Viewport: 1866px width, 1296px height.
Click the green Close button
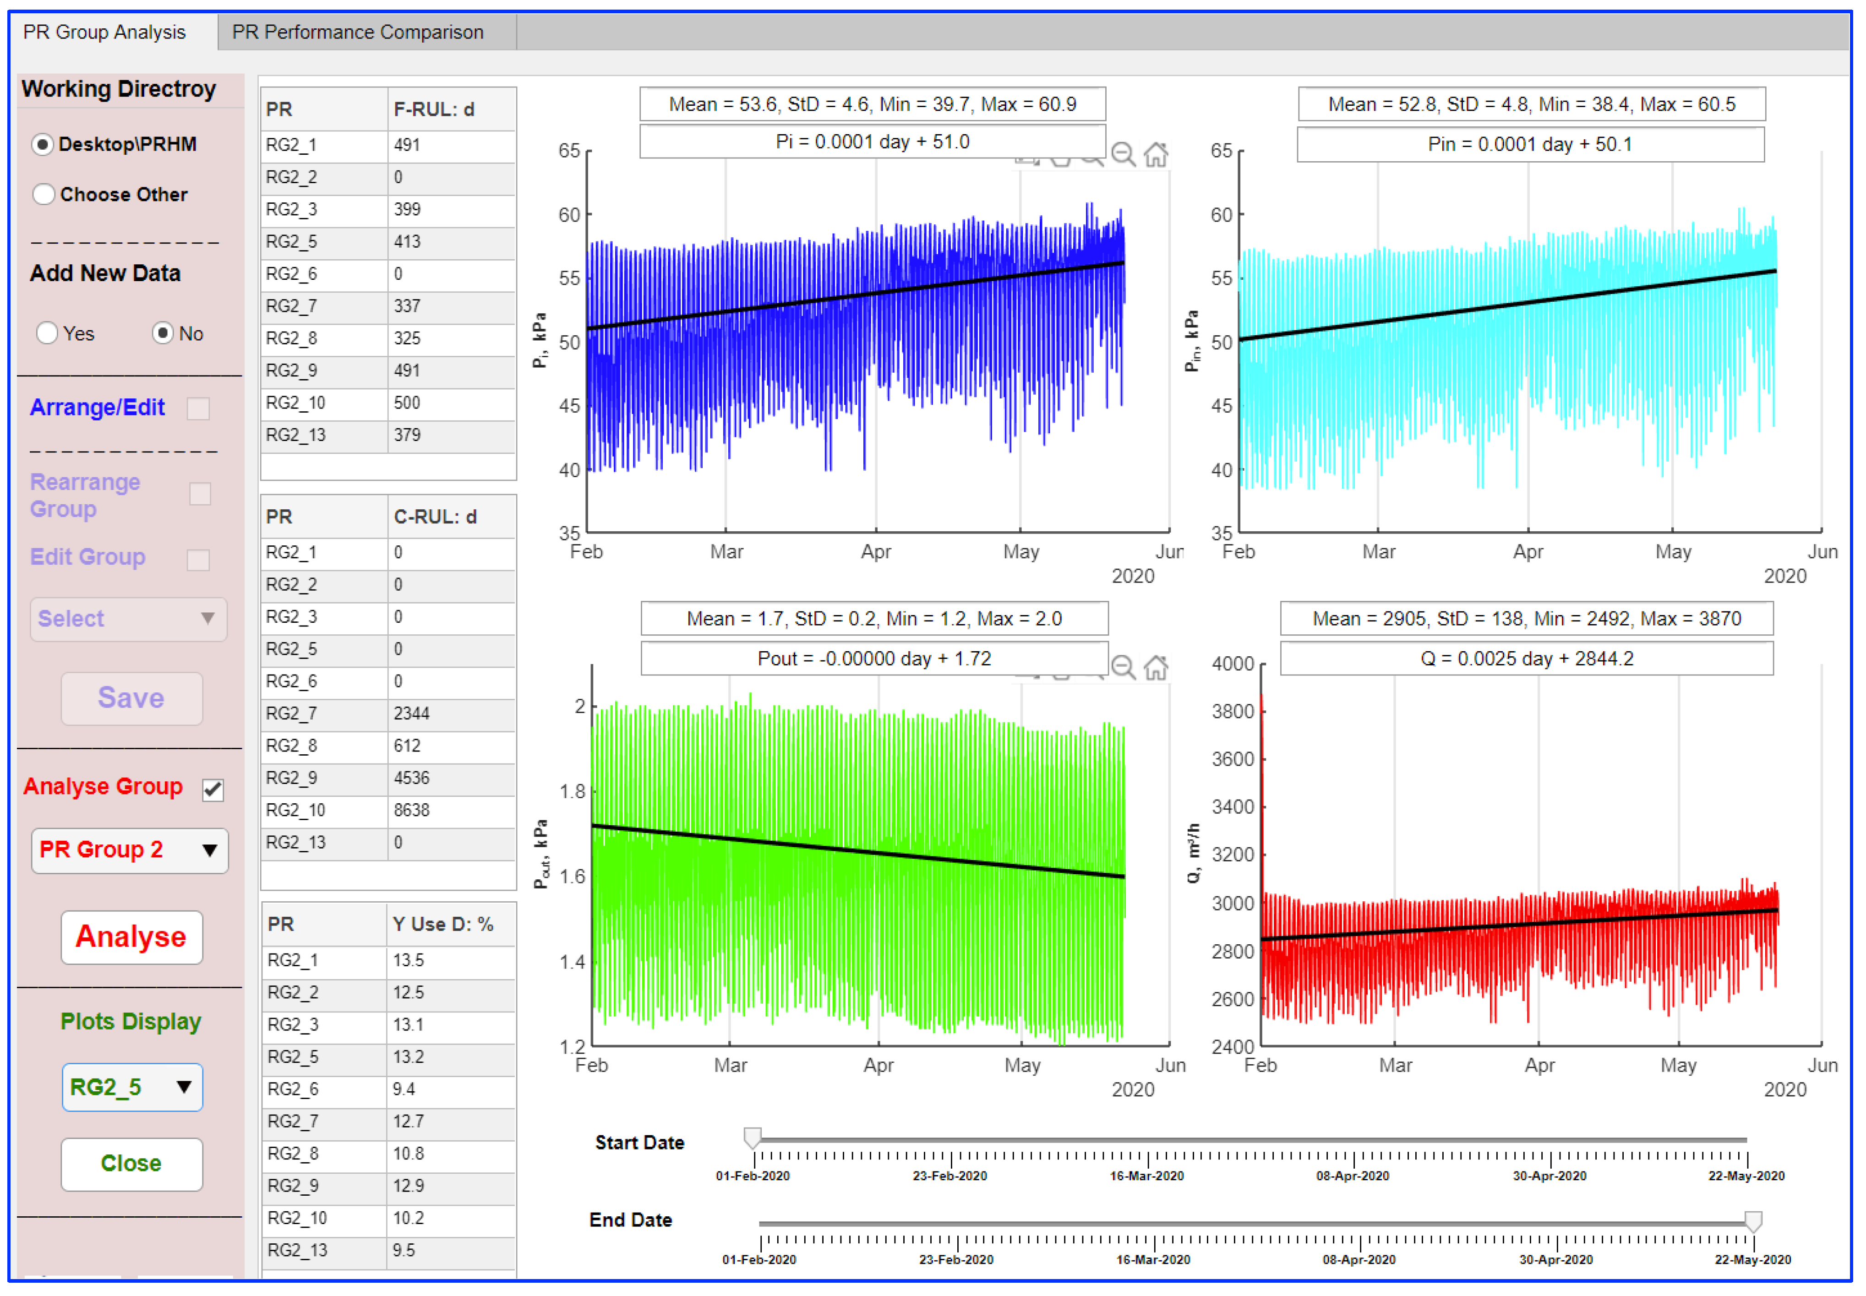pyautogui.click(x=131, y=1164)
